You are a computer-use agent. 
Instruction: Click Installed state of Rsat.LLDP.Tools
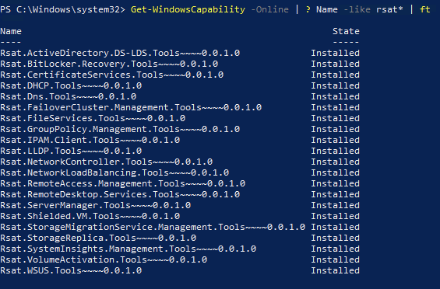click(335, 151)
